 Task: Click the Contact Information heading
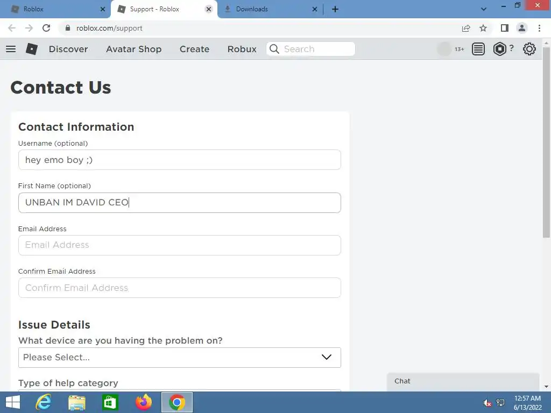click(76, 127)
